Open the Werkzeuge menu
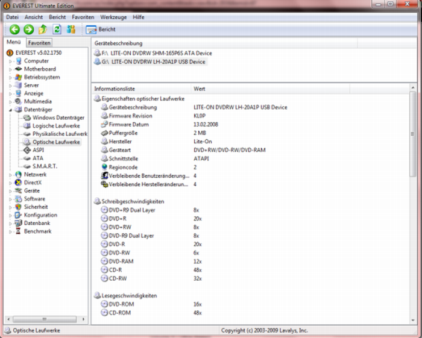This screenshot has width=422, height=338. (x=113, y=17)
